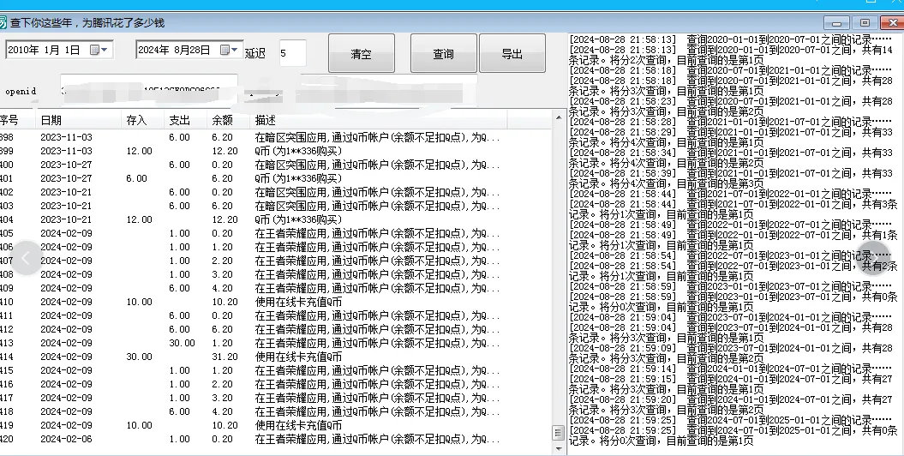The width and height of the screenshot is (904, 456).
Task: Click the table scrollbar up arrow
Action: 558,117
